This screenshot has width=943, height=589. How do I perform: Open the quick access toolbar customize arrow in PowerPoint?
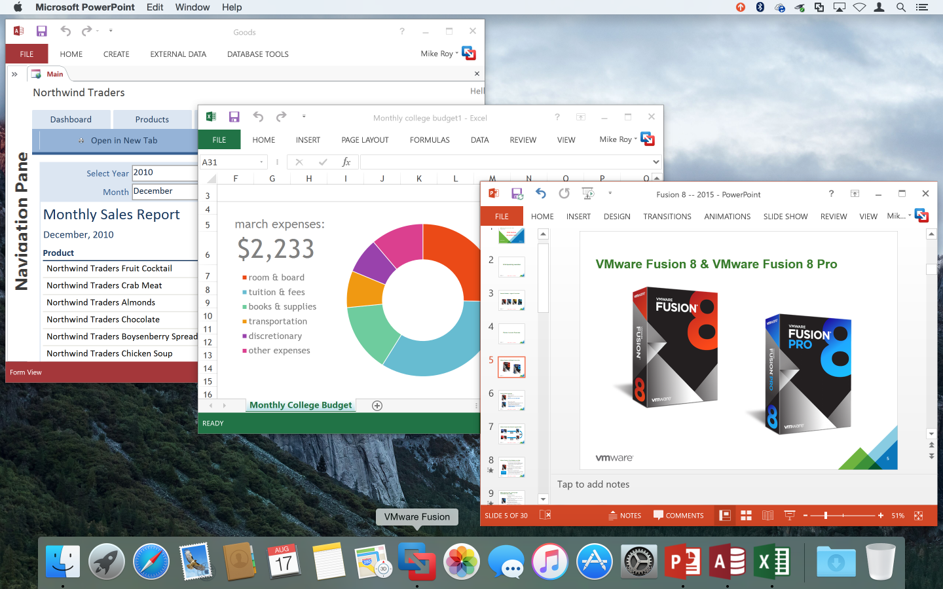point(610,194)
